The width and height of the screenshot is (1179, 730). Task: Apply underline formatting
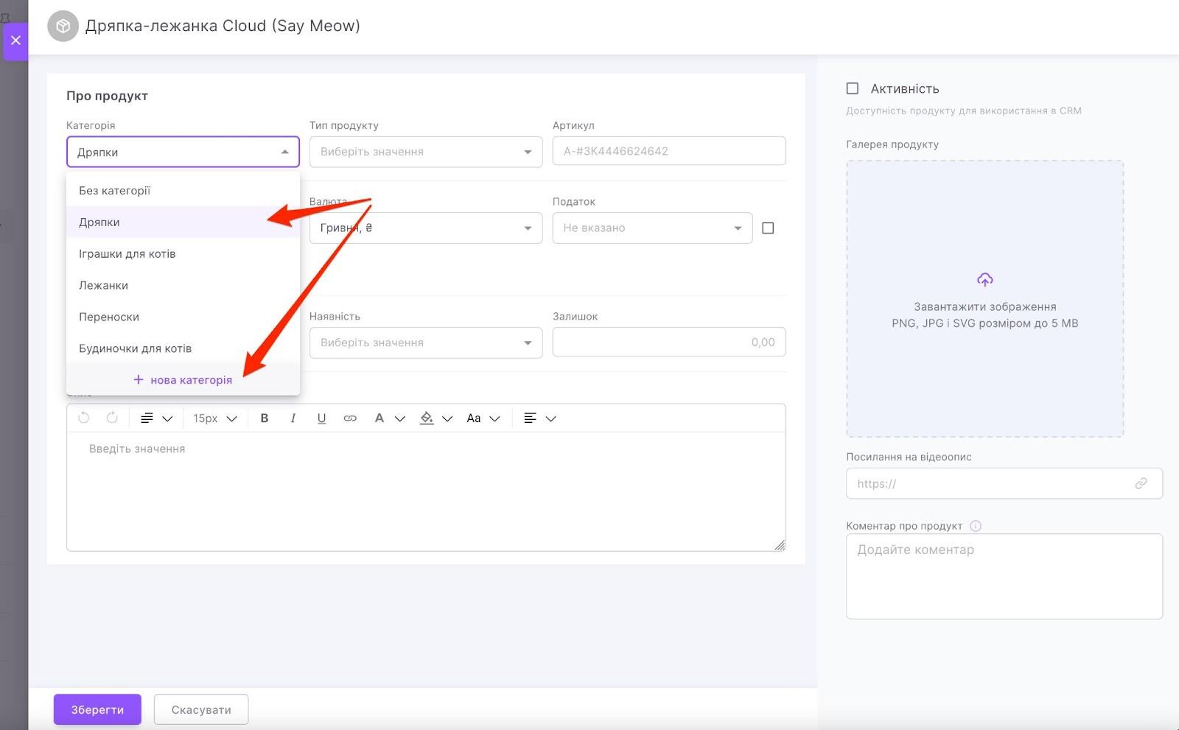click(321, 418)
